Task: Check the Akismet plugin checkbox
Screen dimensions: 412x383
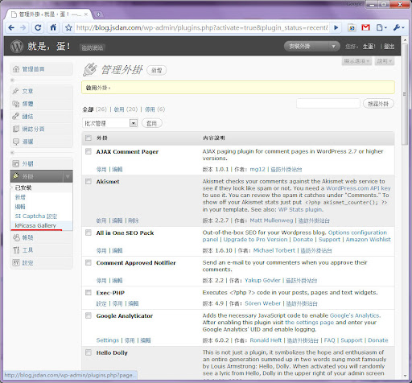Action: 89,182
